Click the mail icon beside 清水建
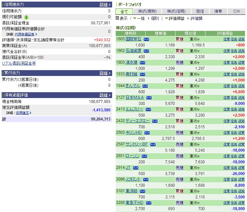Image resolution: width=247 pixels, height=212 pixels. (142, 63)
